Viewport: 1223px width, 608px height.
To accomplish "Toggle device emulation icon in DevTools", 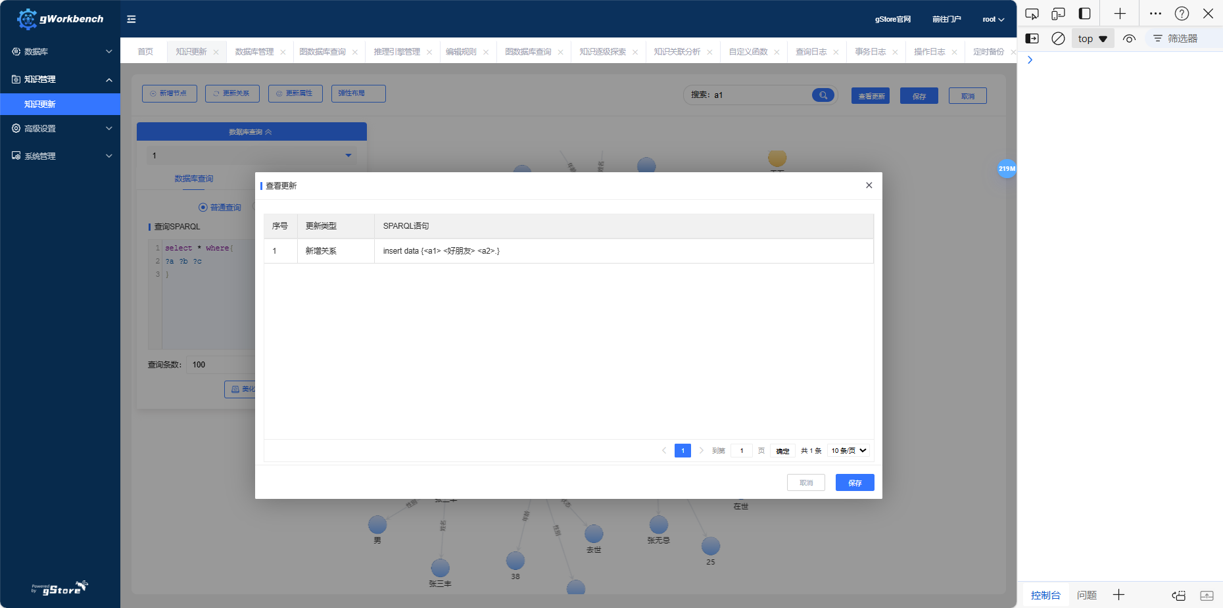I will click(x=1058, y=14).
